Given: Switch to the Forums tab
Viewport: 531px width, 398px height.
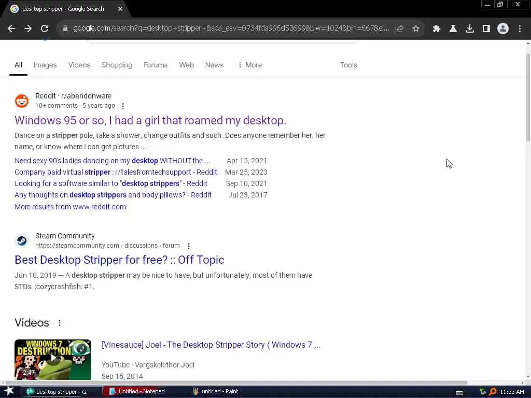Looking at the screenshot, I should pos(156,65).
